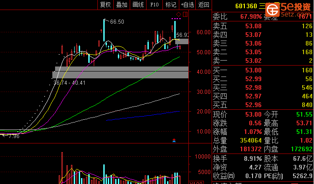This screenshot has height=184, width=314.
Task: Select 买一 price 53.00
Action: point(253,70)
